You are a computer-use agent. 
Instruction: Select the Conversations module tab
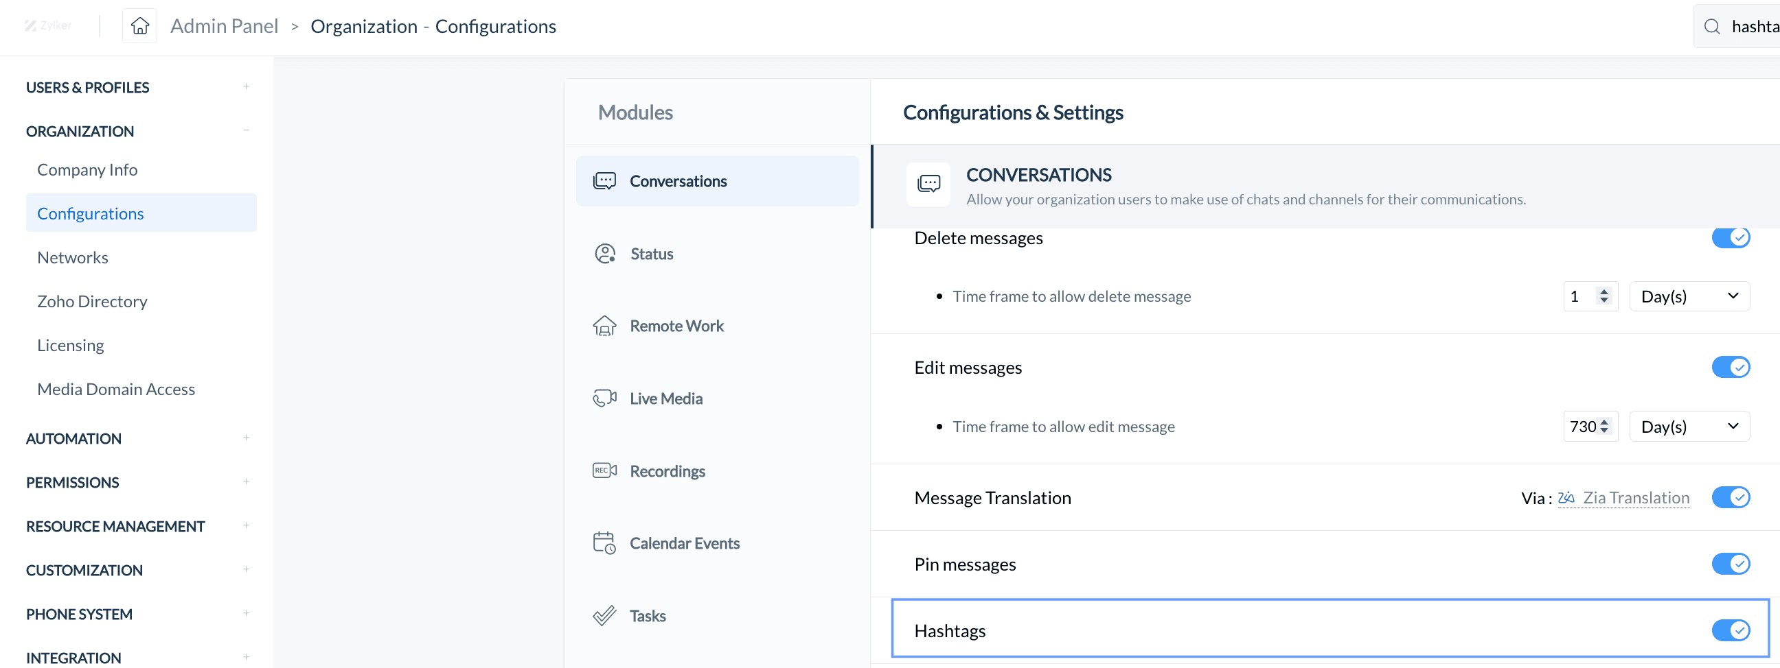tap(717, 182)
